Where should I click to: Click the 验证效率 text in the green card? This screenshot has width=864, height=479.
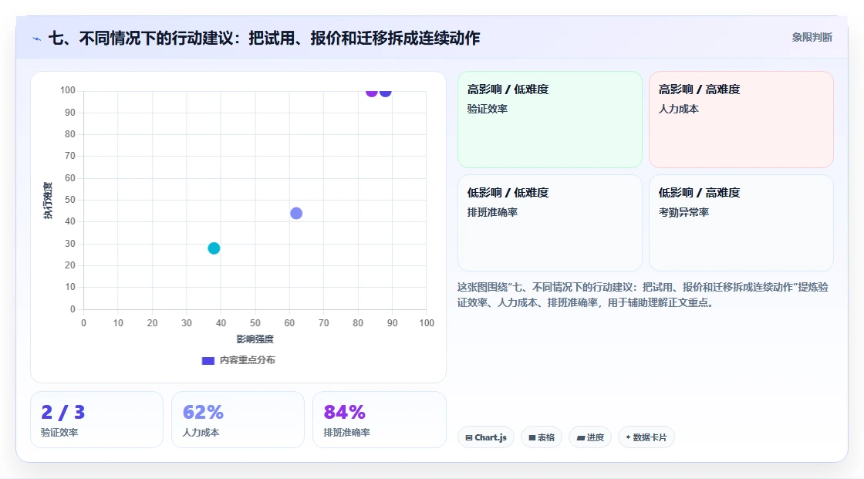488,109
